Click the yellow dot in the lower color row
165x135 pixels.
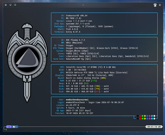(x=145, y=119)
